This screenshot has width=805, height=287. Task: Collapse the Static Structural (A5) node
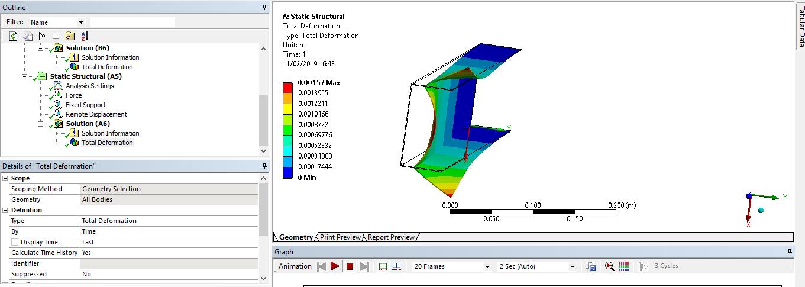[24, 76]
